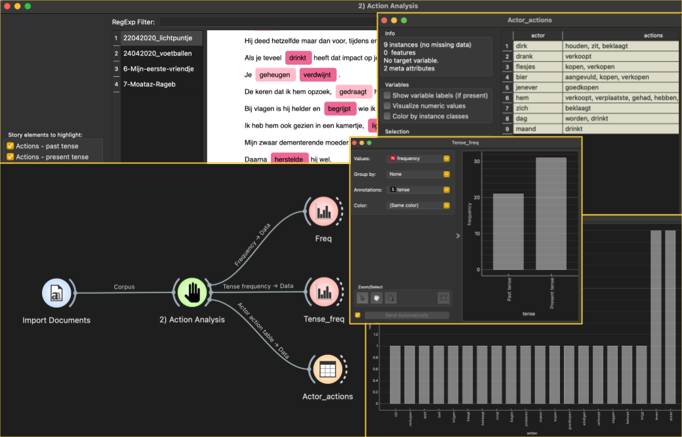682x437 pixels.
Task: Select the cell aangevuld, kopen, verkopen
Action: tap(621, 77)
